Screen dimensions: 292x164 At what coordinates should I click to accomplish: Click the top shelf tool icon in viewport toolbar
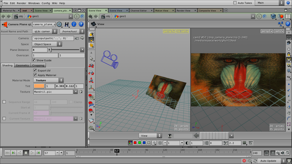click(91, 35)
